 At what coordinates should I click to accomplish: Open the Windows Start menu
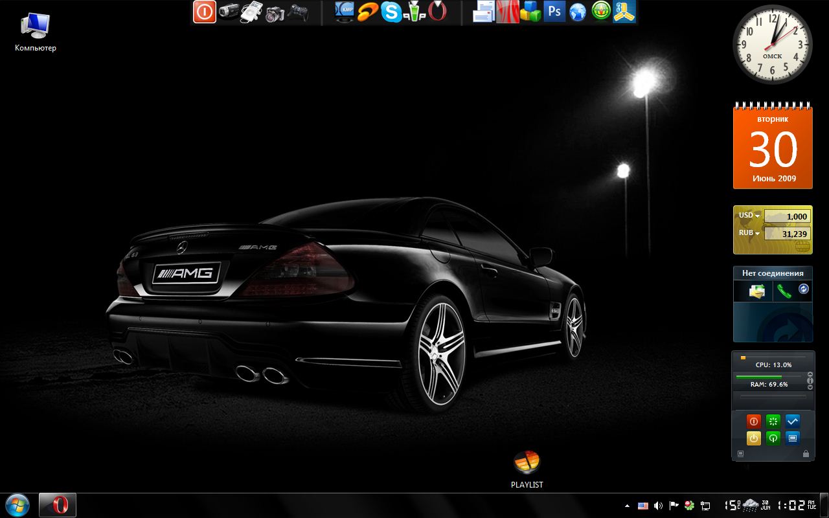click(x=17, y=505)
